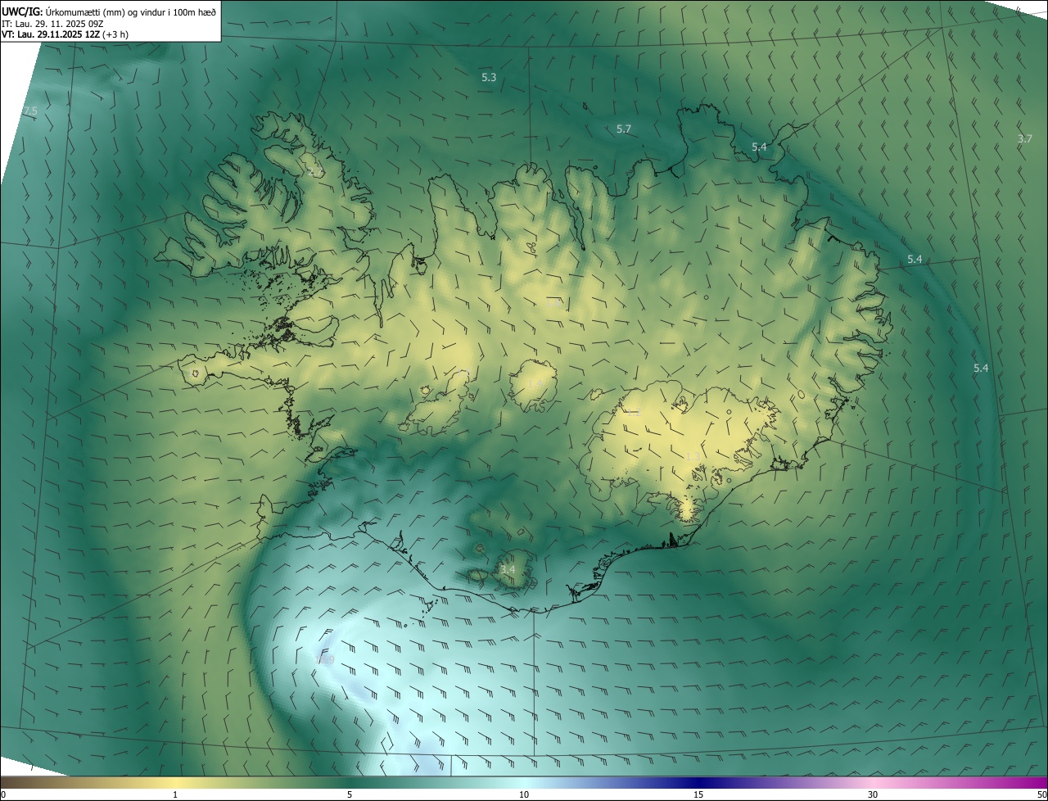Click the '3.7' precipitation value label

1024,138
